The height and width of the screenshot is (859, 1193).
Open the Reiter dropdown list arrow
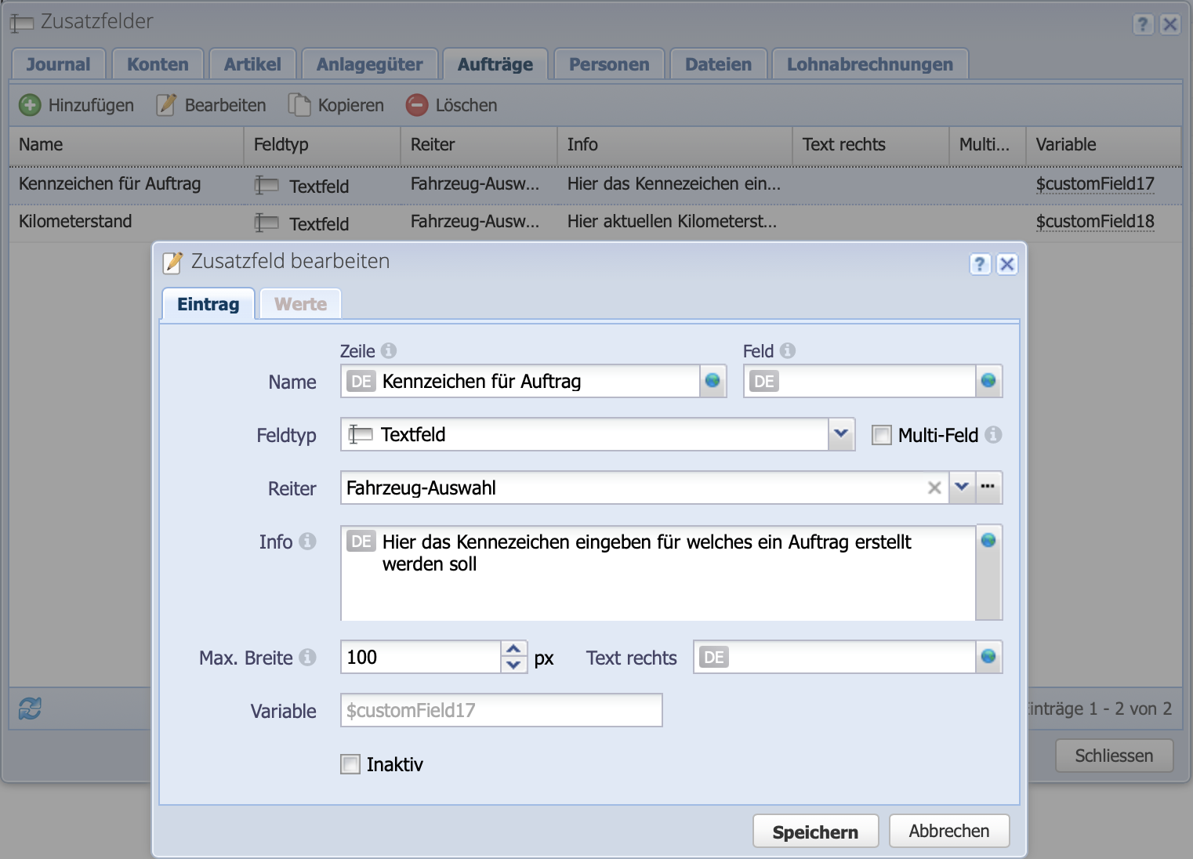(962, 487)
